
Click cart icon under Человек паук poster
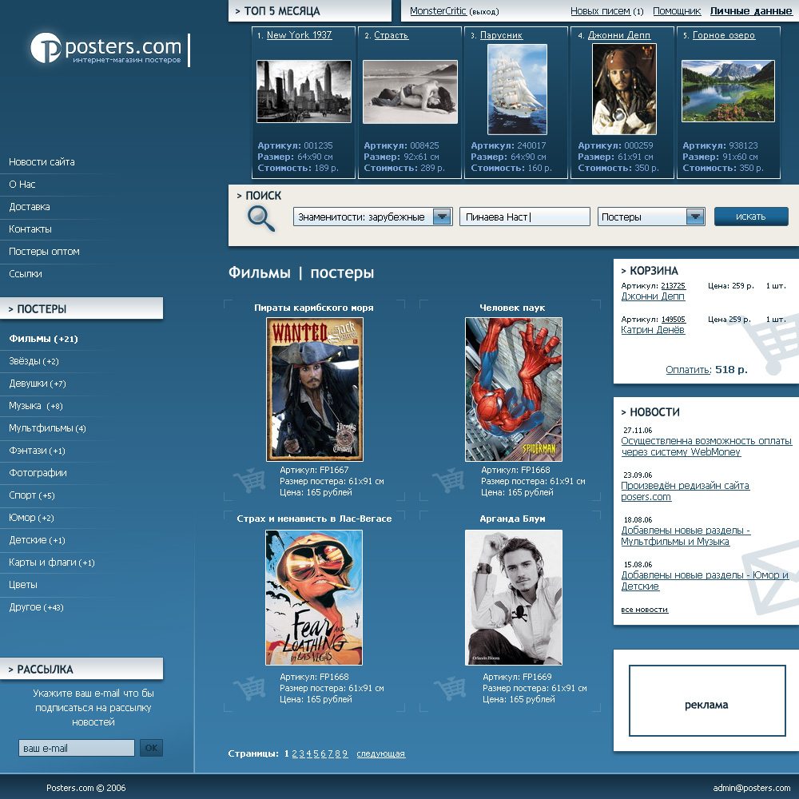tap(448, 481)
